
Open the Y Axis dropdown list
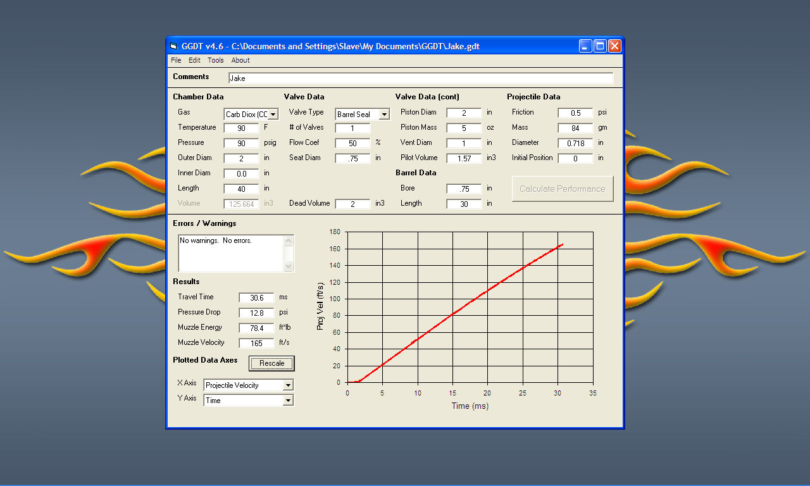pyautogui.click(x=288, y=401)
